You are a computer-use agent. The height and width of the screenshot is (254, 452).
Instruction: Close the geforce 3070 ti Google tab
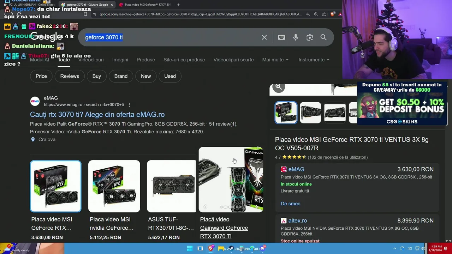click(x=112, y=5)
